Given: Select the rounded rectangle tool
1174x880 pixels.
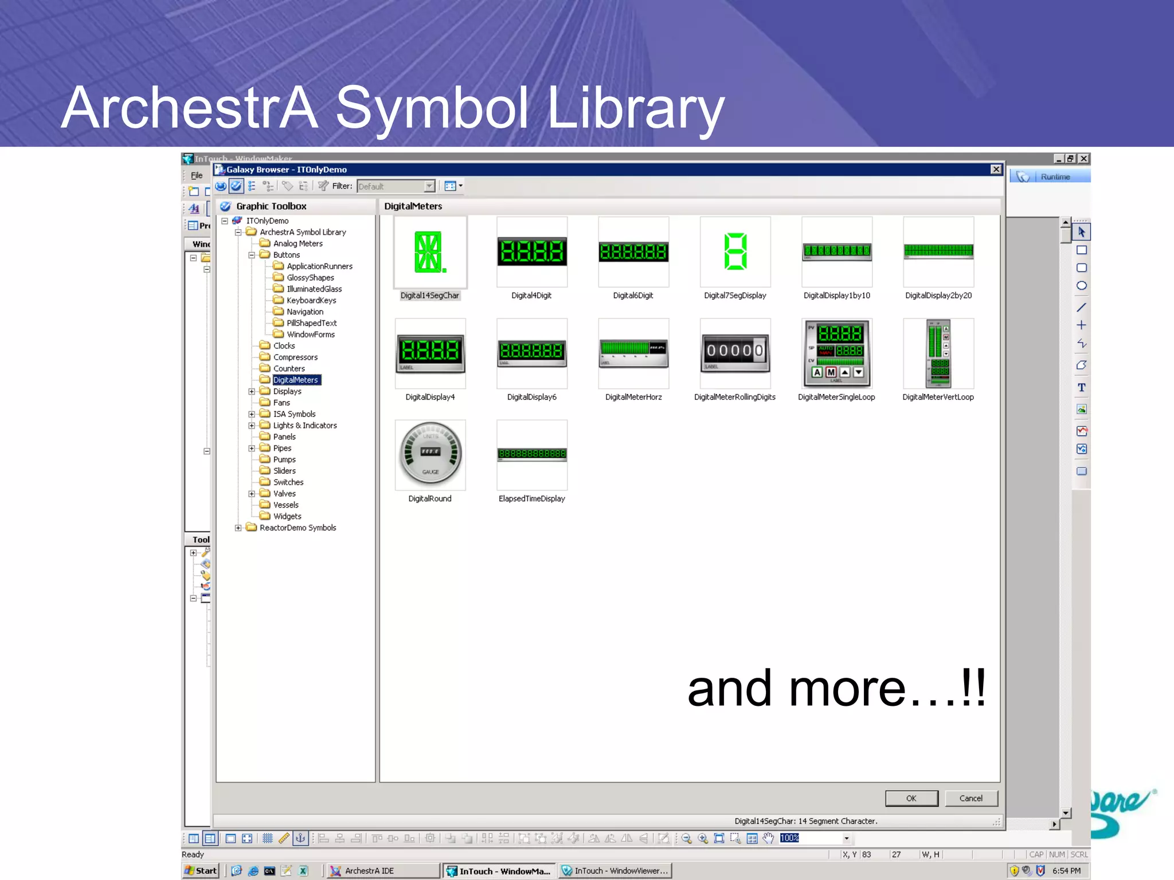Looking at the screenshot, I should click(1081, 268).
